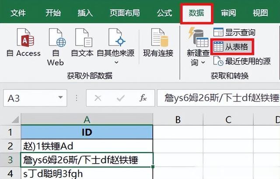
Task: Open the 自其他来源 dropdown
Action: [115, 46]
